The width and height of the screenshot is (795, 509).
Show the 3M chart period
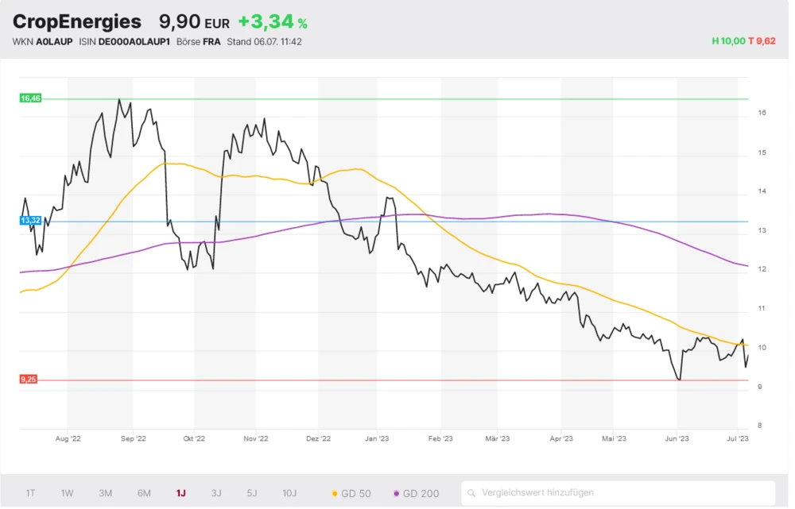(105, 493)
